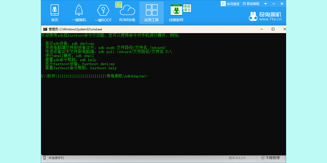Open the 帐号登录 account login
327x163 pixels.
(230, 4)
